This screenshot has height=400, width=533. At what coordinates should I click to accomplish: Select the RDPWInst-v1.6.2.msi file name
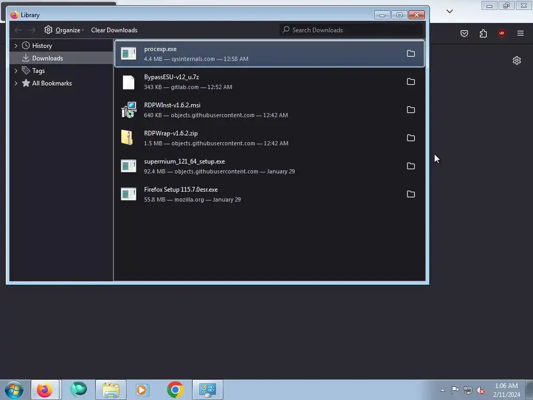172,105
